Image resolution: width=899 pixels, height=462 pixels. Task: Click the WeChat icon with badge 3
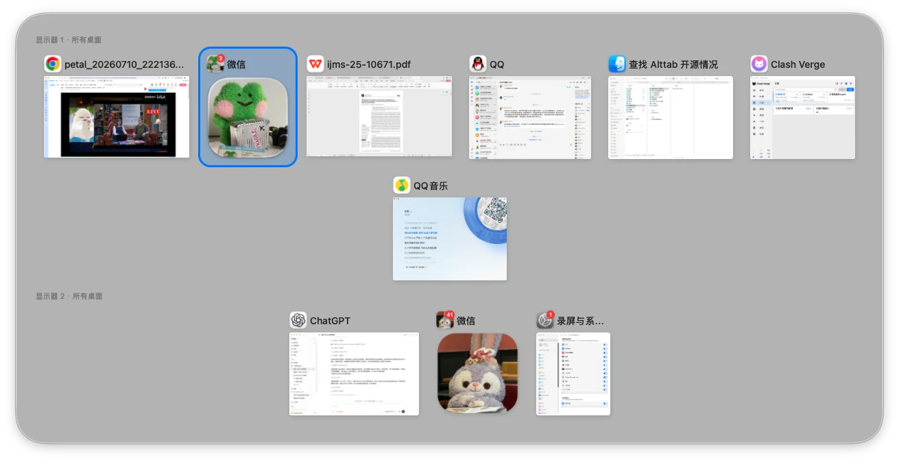pyautogui.click(x=215, y=64)
